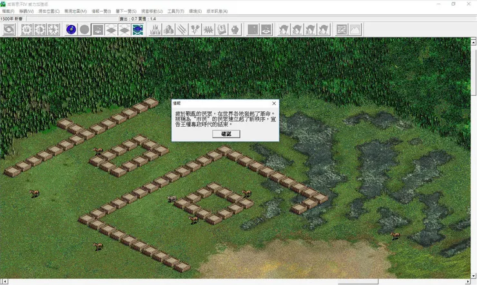Open the 屬下一覽(S) menu
The height and width of the screenshot is (285, 477).
126,11
